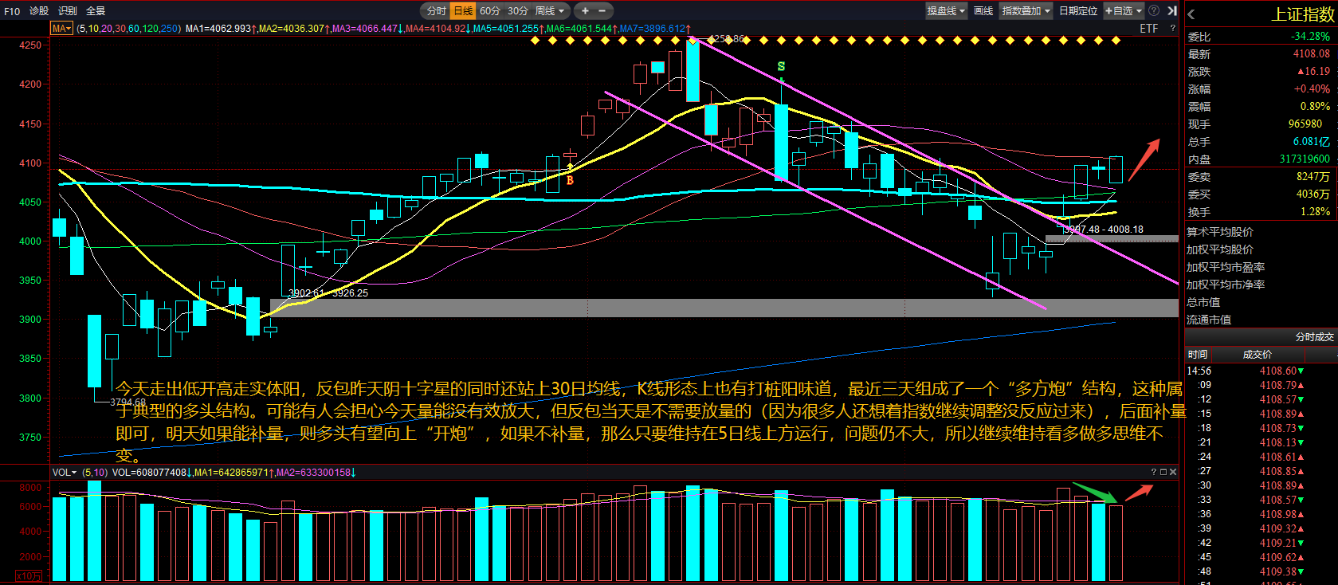
Task: Click the 流通市值 row
Action: [1261, 320]
